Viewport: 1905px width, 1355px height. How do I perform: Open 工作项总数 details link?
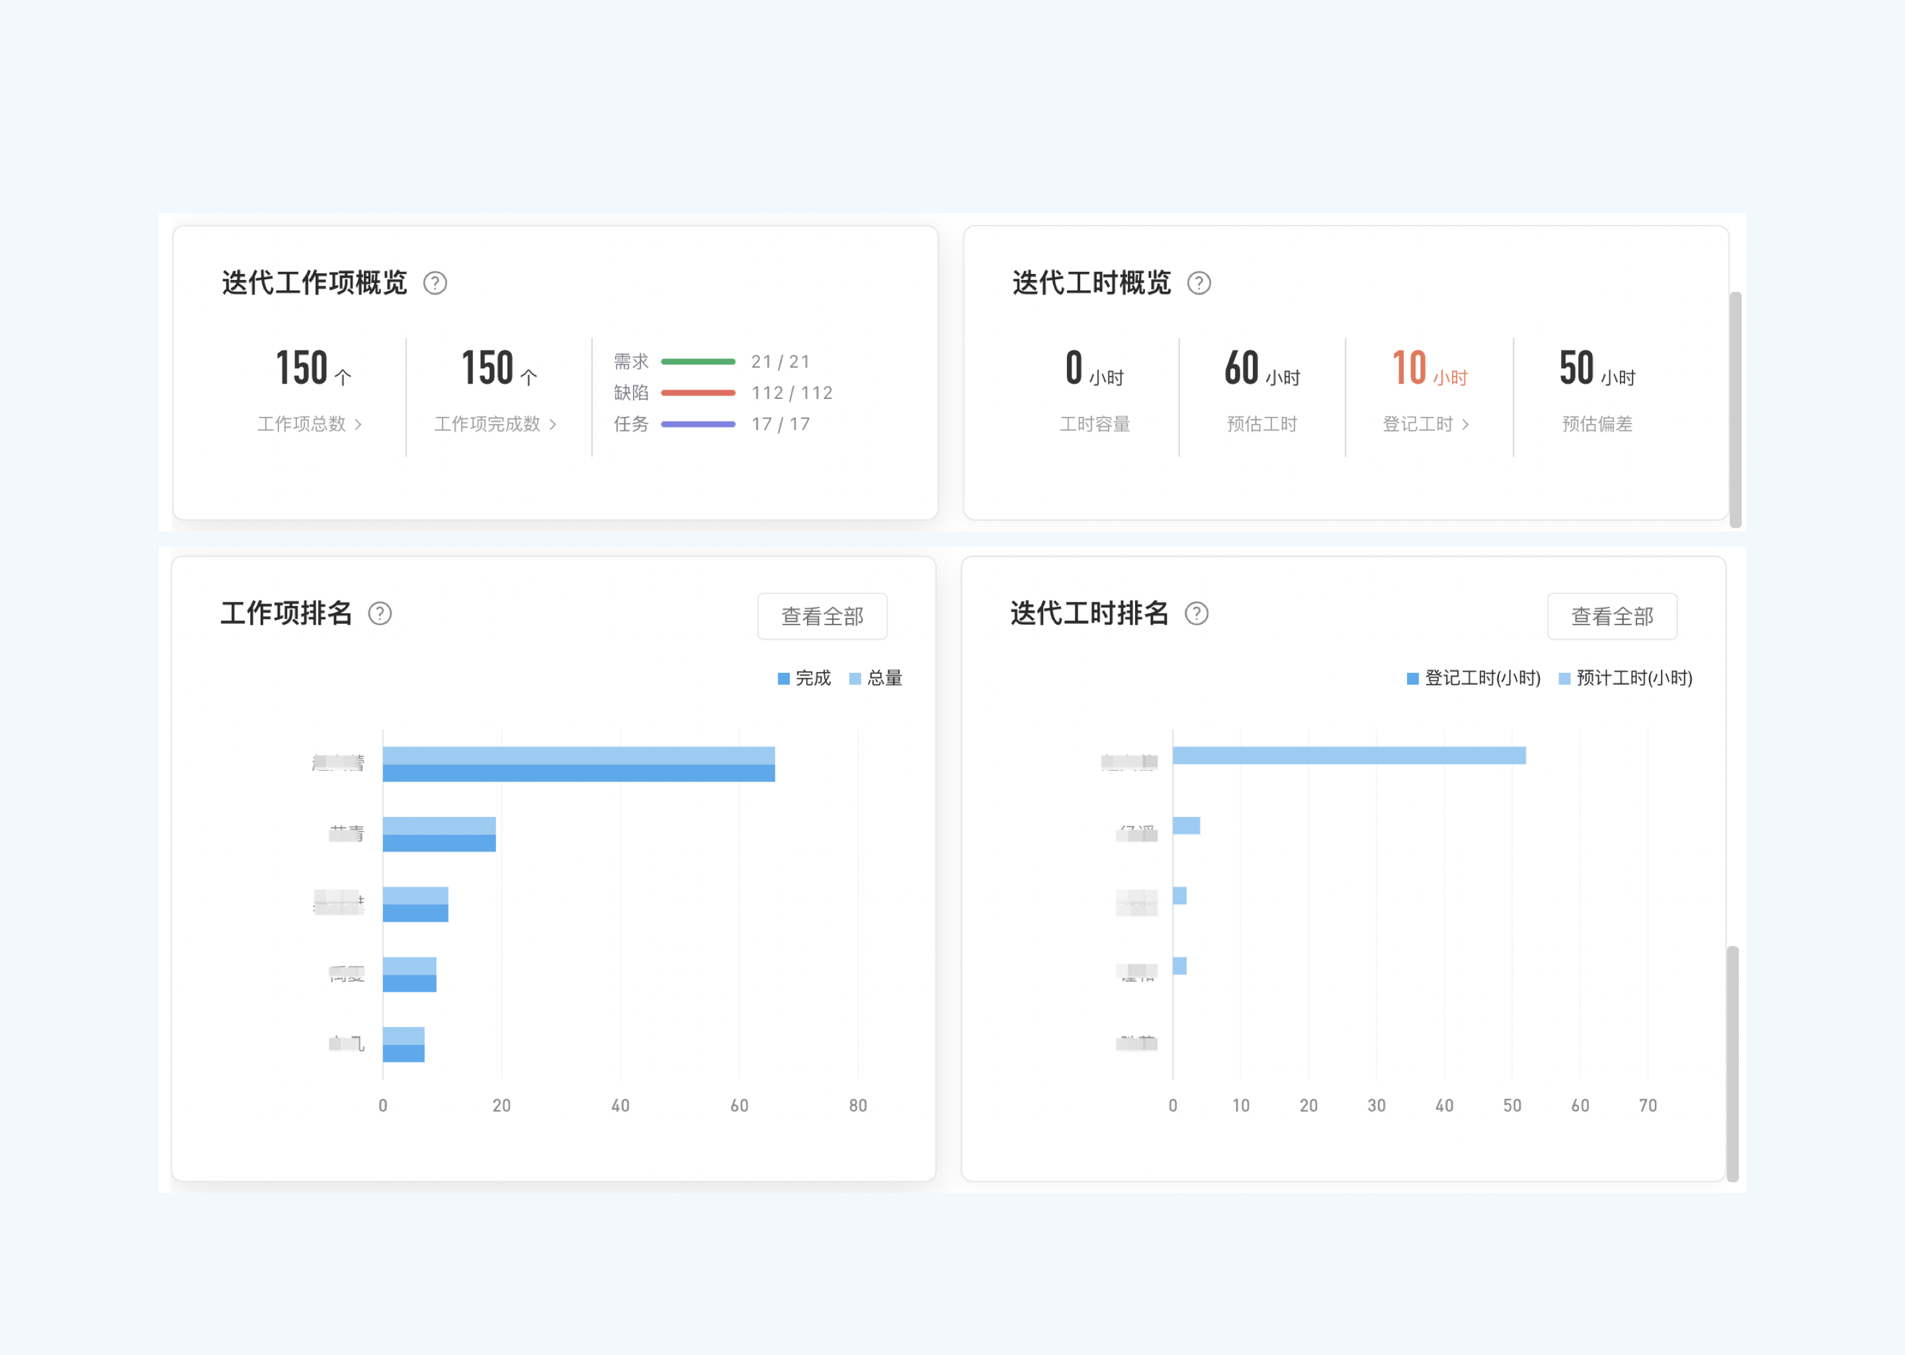click(x=310, y=424)
